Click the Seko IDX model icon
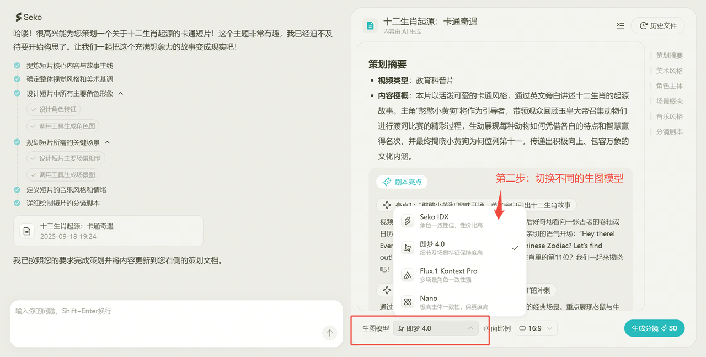Screen dimensions: 706x357 click(408, 221)
